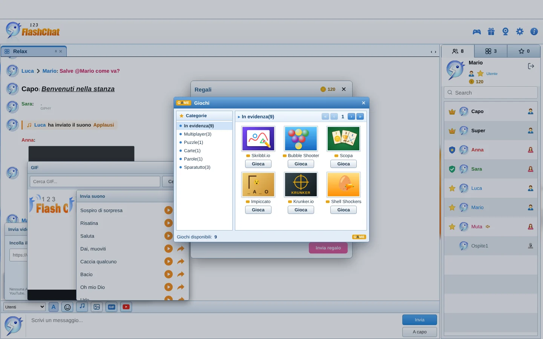Click the Cerca GIF search field

click(95, 182)
